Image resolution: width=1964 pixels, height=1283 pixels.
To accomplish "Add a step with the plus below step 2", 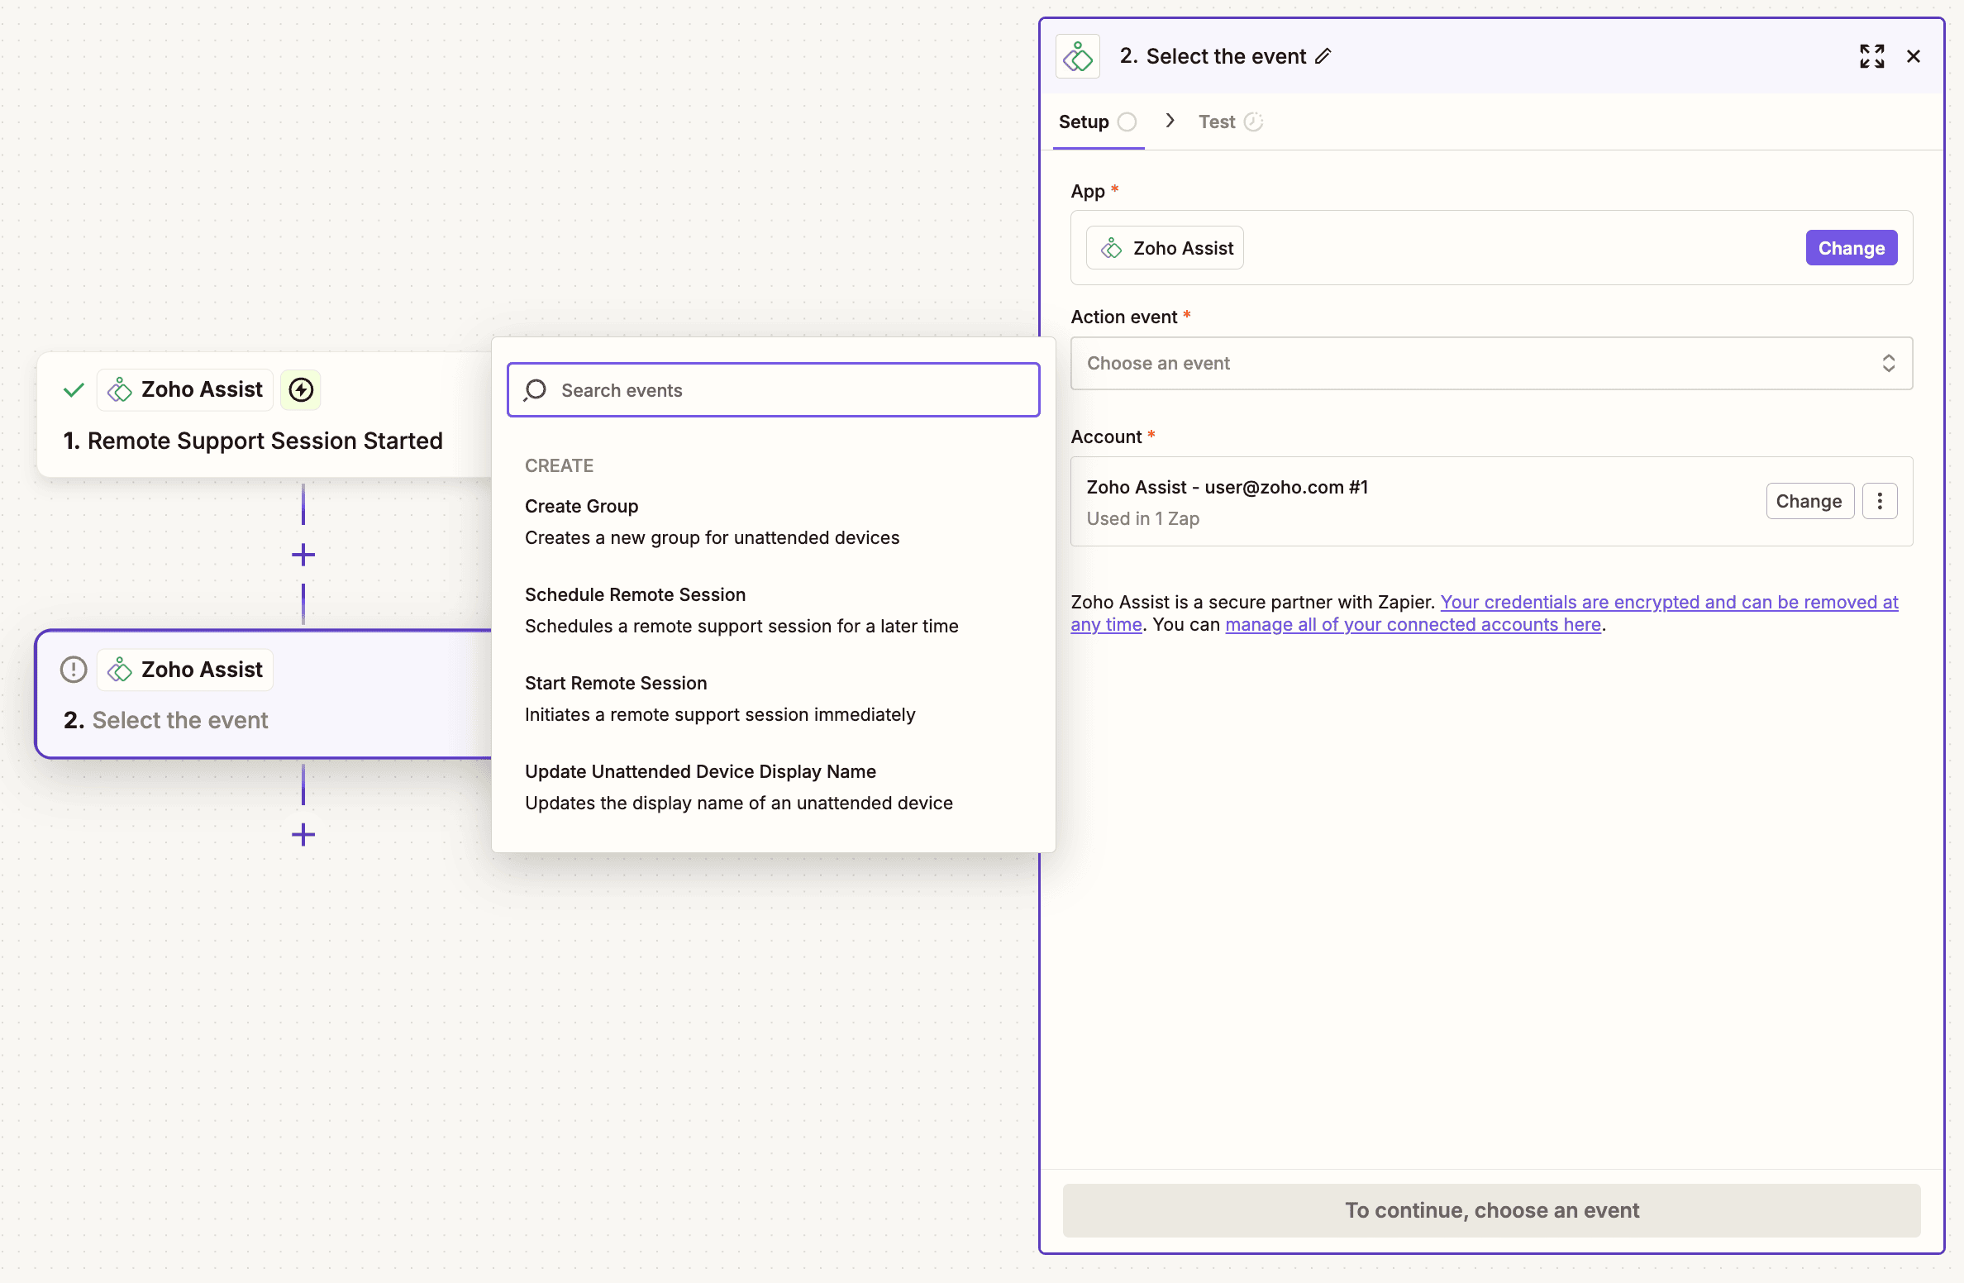I will (303, 834).
